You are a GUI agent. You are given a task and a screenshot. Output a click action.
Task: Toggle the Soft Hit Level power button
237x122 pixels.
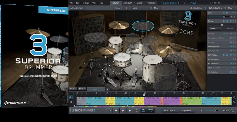231,55
